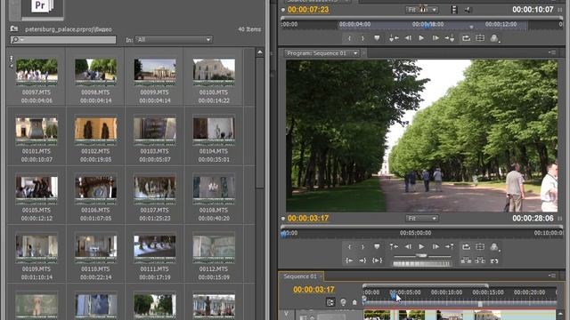Click the project search field

click(x=63, y=39)
